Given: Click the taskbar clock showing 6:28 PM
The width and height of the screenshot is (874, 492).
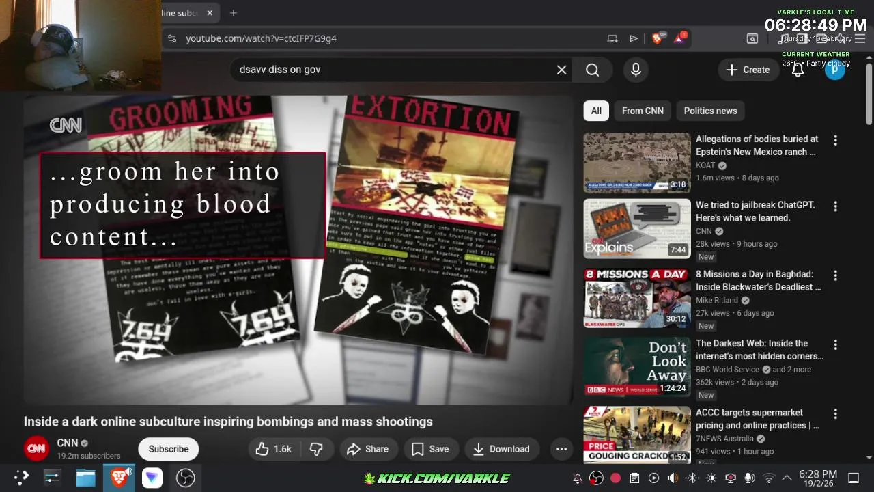Looking at the screenshot, I should (818, 478).
